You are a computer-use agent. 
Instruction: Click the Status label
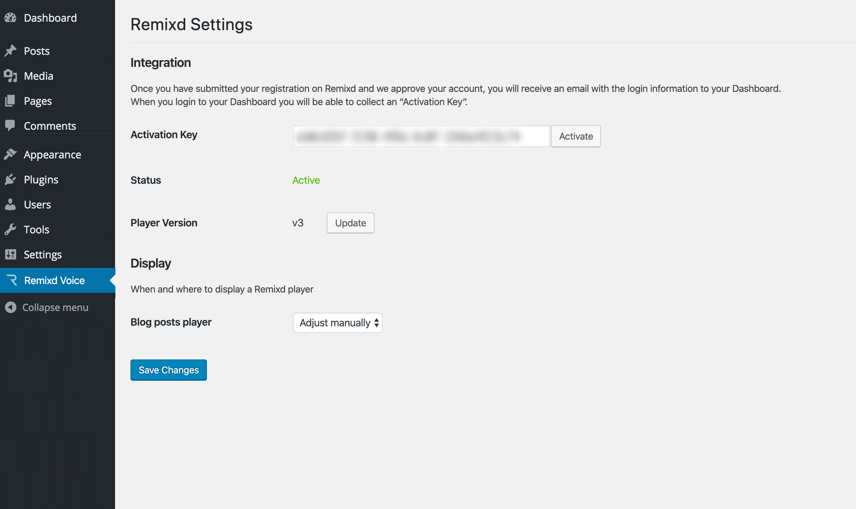click(x=146, y=180)
